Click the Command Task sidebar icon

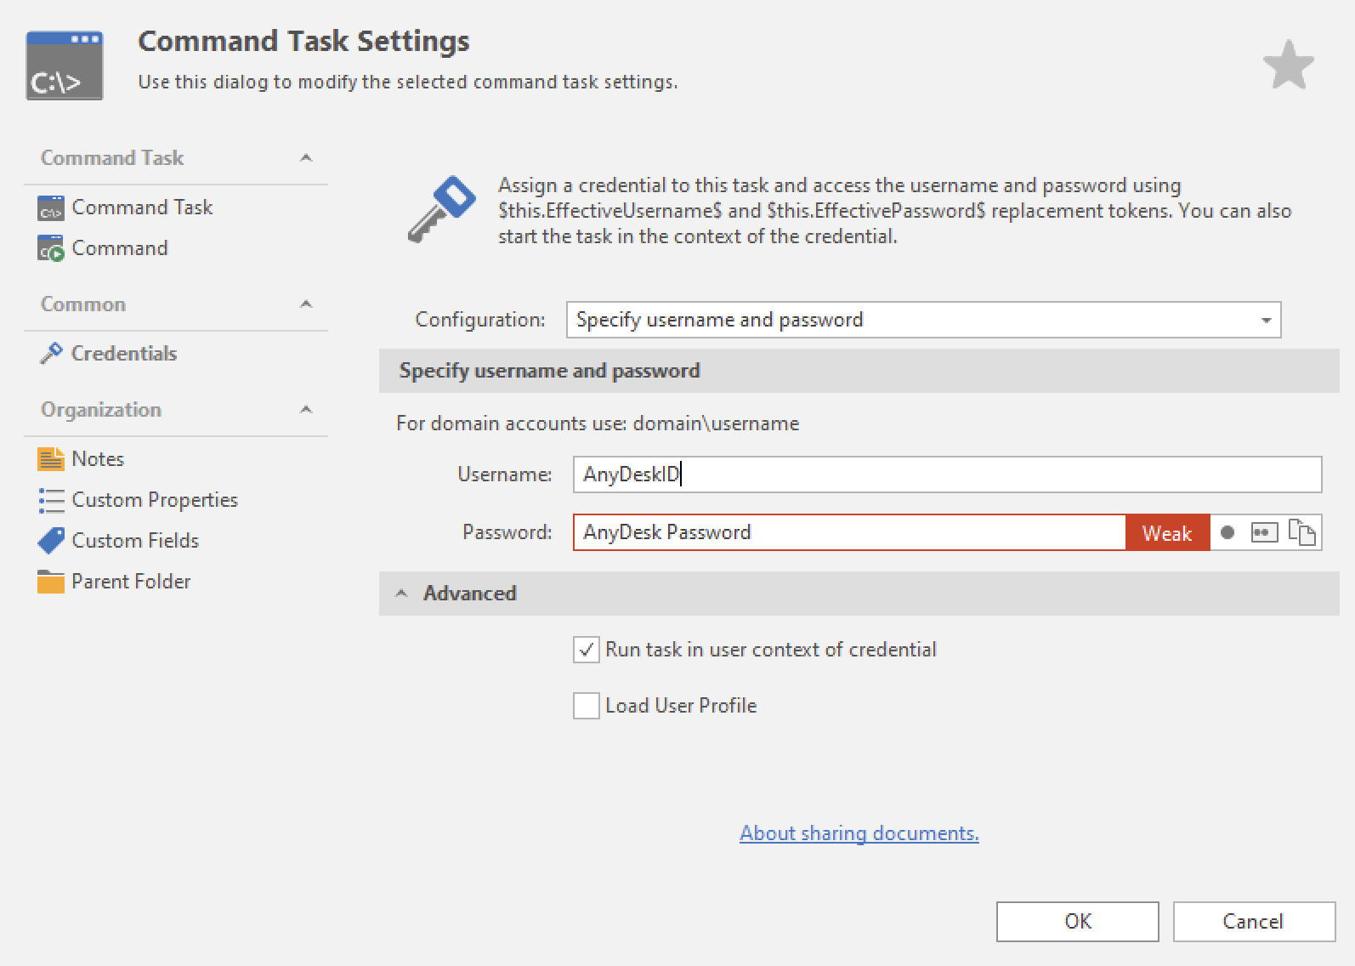click(x=51, y=208)
